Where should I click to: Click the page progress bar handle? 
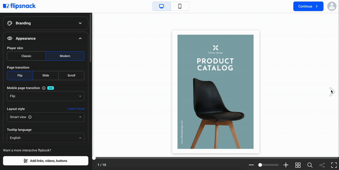(x=94, y=158)
